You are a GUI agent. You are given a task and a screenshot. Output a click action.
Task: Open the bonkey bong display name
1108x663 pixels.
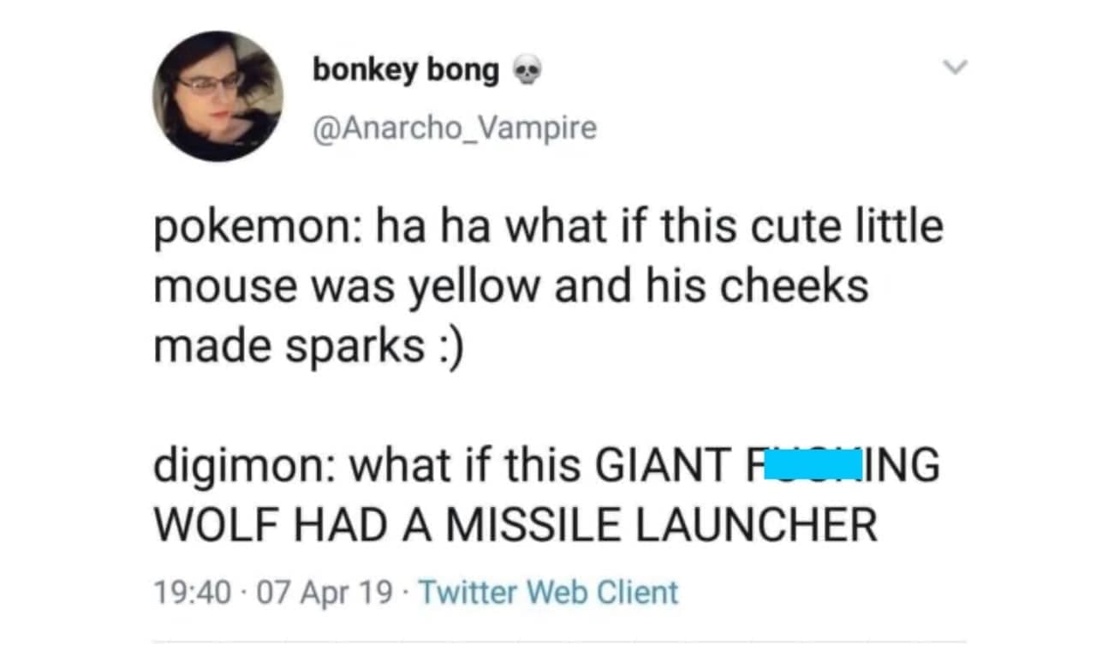(x=406, y=70)
